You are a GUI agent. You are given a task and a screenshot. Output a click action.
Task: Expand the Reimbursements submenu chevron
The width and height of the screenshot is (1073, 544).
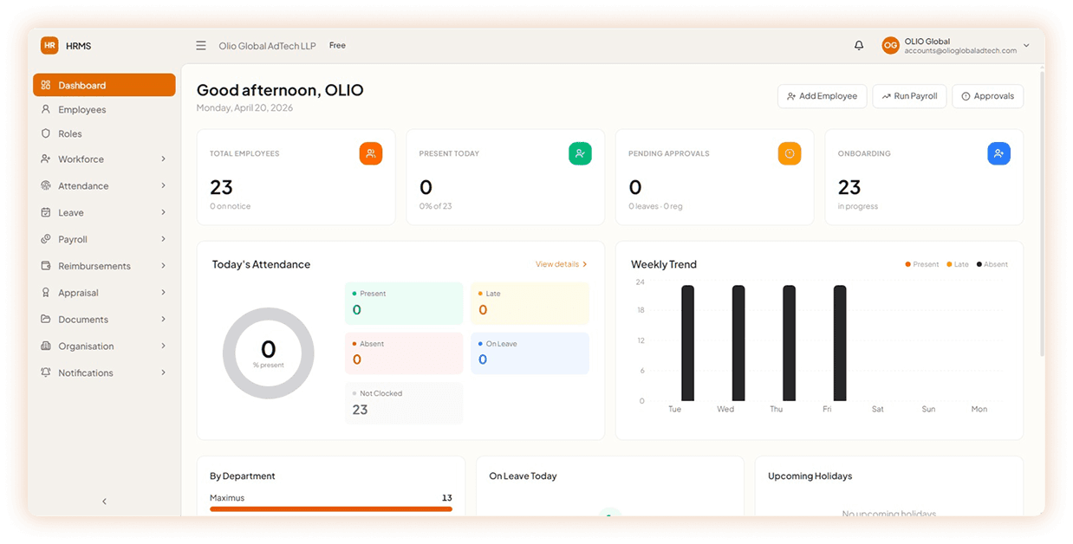(163, 266)
